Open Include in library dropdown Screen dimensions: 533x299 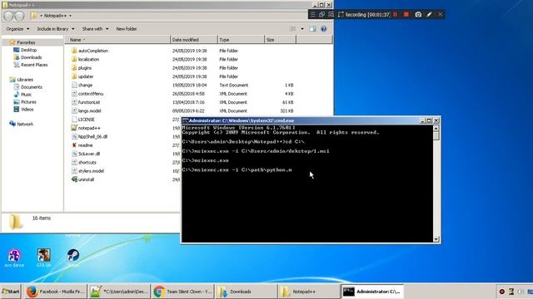tap(56, 29)
